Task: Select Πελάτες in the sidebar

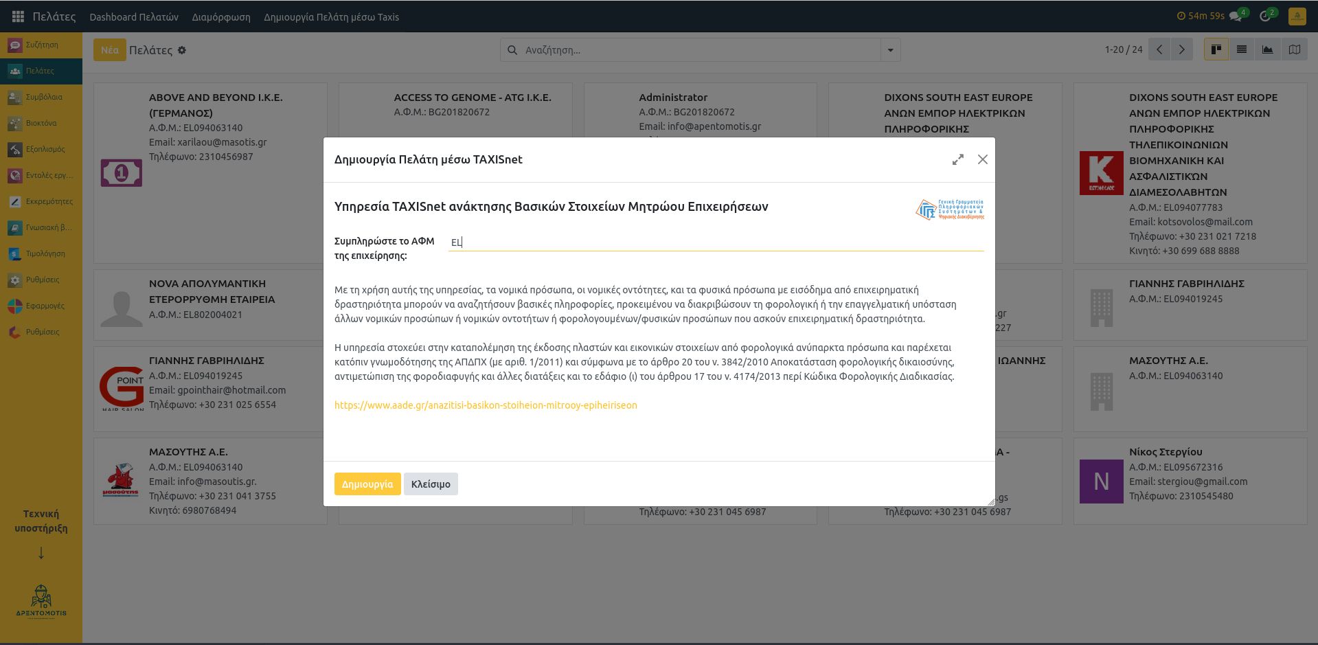Action: (x=41, y=71)
